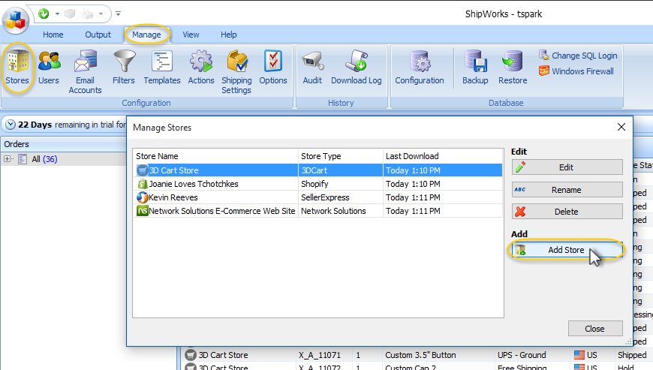
Task: Select the Manage ribbon tab
Action: 146,35
